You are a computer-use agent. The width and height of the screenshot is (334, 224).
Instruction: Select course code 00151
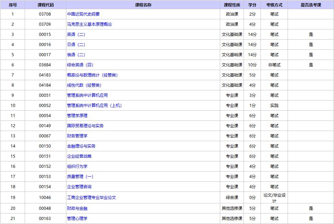pos(45,156)
